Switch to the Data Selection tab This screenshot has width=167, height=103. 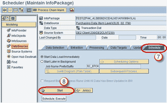55,48
